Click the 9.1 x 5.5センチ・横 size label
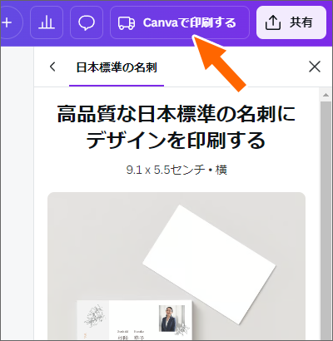Image resolution: width=333 pixels, height=341 pixels. point(176,170)
